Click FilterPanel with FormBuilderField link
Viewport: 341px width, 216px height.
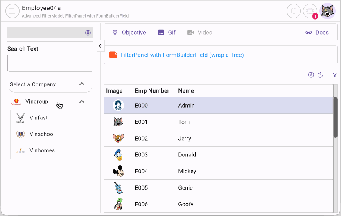pyautogui.click(x=182, y=55)
